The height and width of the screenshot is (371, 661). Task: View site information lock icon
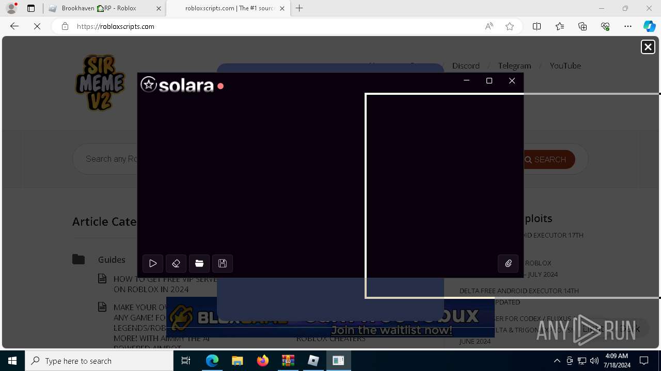[65, 26]
